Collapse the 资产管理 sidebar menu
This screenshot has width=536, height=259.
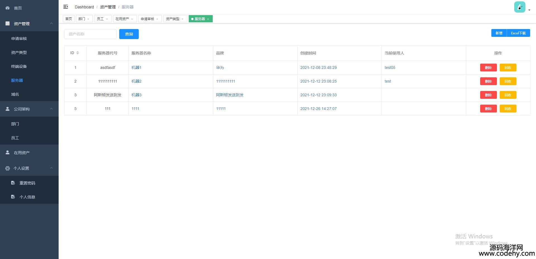point(51,23)
